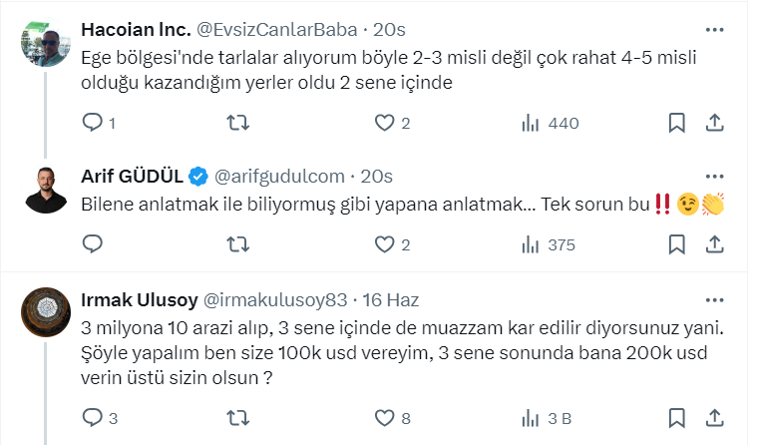Like Arif GÜDÜL's tweet
Screen dimensions: 758x445
tap(385, 244)
